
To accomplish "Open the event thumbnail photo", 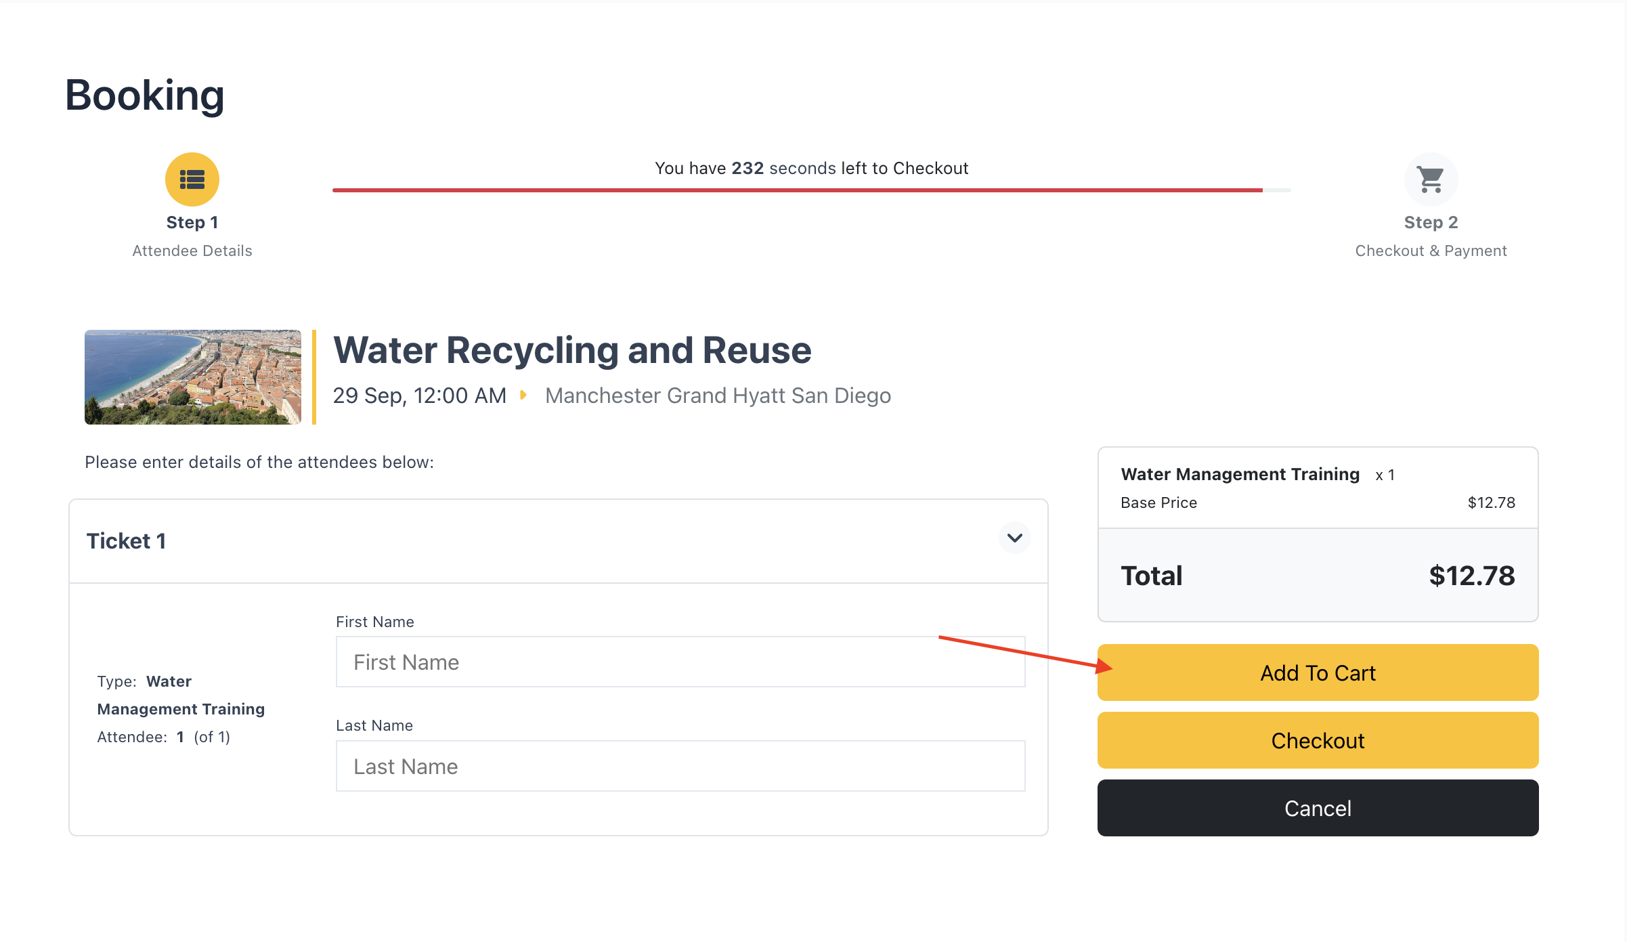I will (192, 377).
